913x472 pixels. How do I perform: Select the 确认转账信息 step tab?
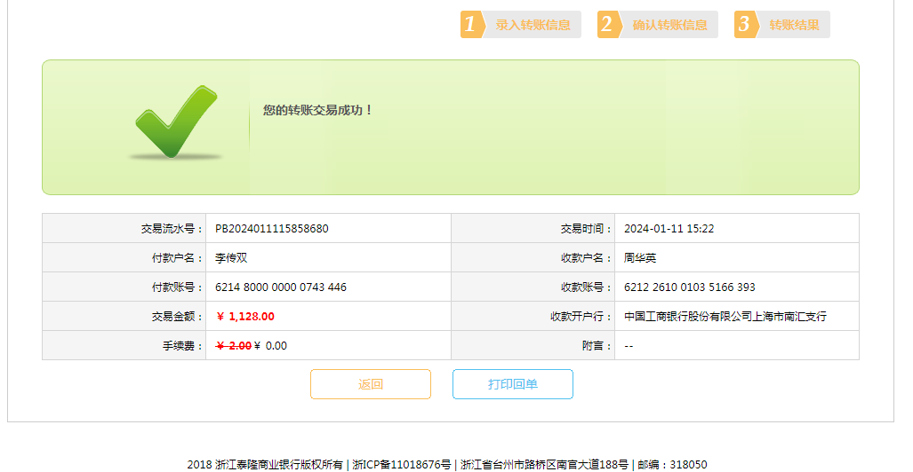pos(669,25)
